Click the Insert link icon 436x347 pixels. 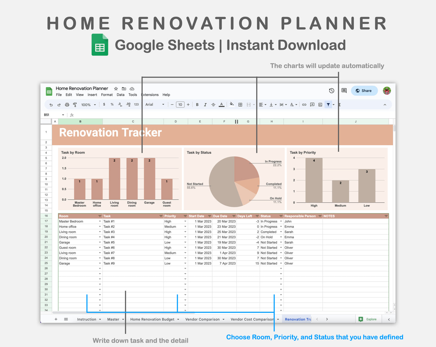pyautogui.click(x=304, y=105)
